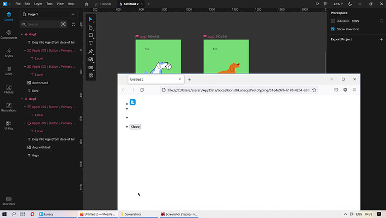Switch to the Tutorial tab
The image size is (386, 218).
point(103,4)
